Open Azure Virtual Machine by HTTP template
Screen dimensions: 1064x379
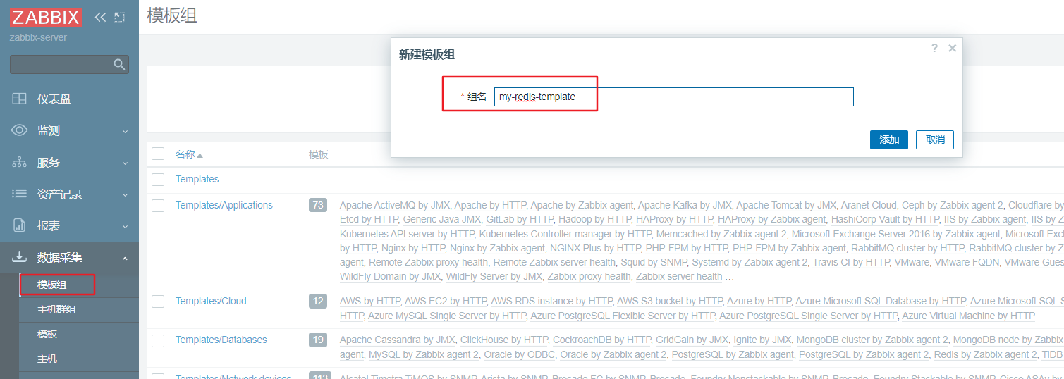968,316
